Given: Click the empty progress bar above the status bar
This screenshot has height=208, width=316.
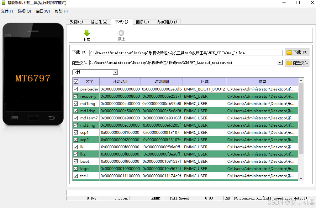Looking at the screenshot, I should point(191,193).
